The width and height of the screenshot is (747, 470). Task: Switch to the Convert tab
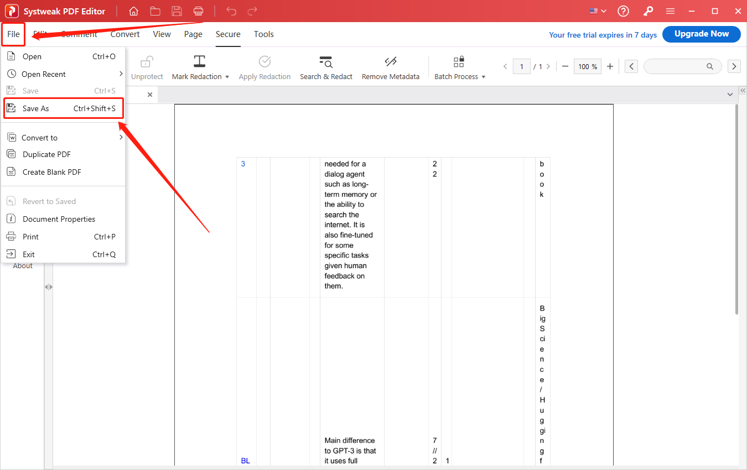click(x=125, y=34)
